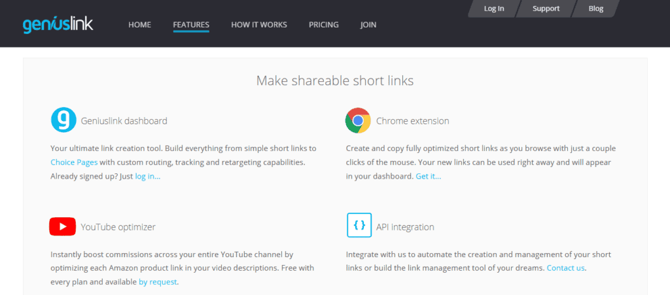Click the Geniuslink logo in header
Viewport: 670px width, 295px height.
click(x=58, y=25)
